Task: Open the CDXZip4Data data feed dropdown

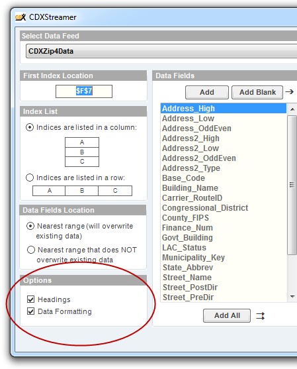Action: [161, 51]
